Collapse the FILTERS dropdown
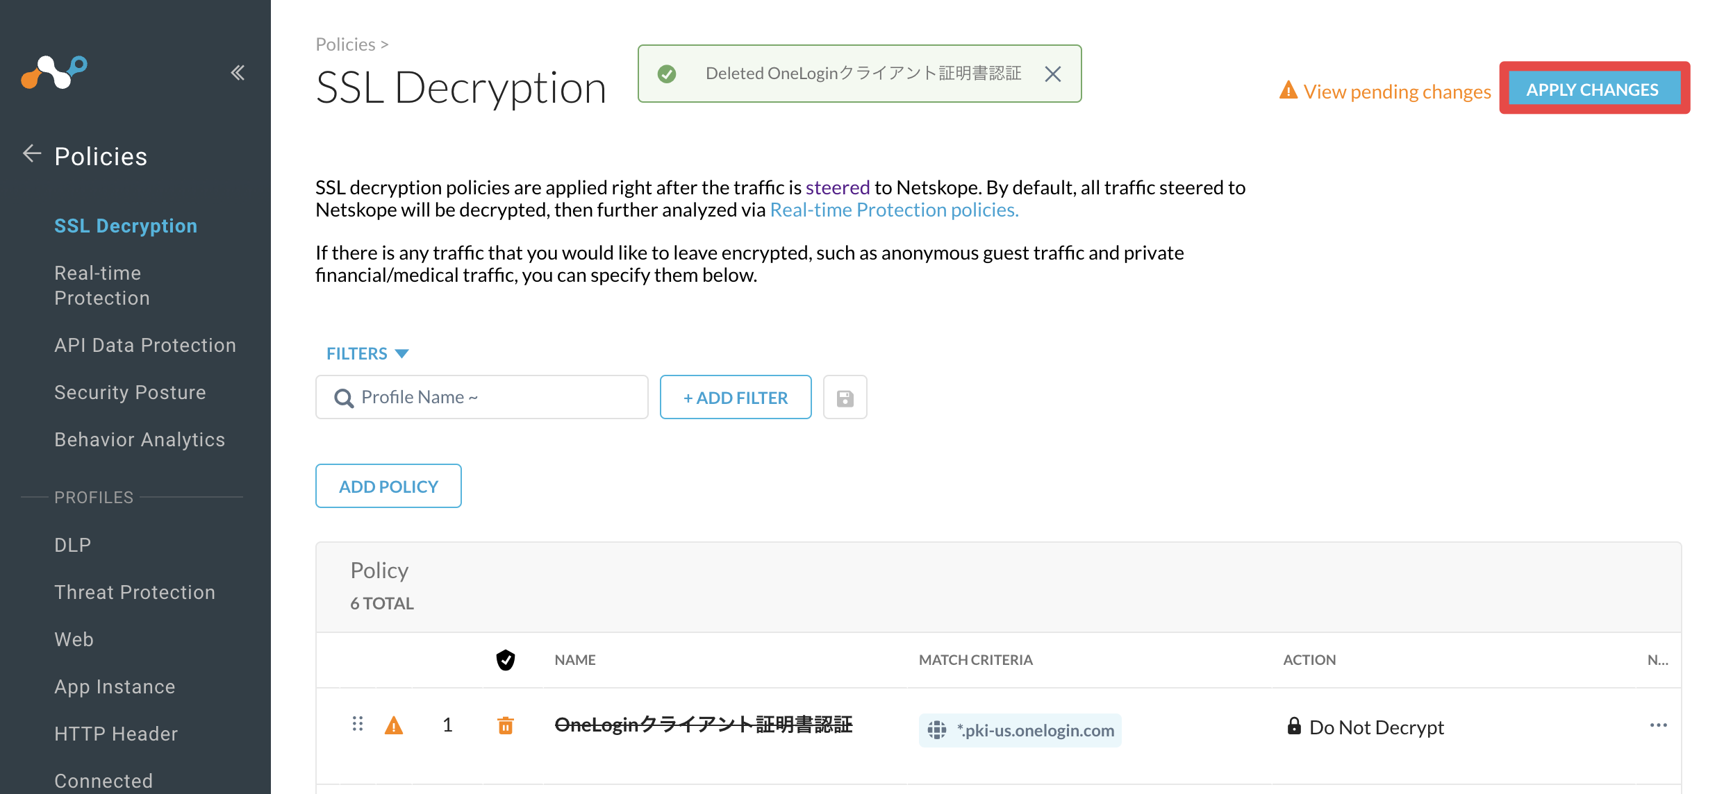The height and width of the screenshot is (794, 1724). (x=367, y=354)
